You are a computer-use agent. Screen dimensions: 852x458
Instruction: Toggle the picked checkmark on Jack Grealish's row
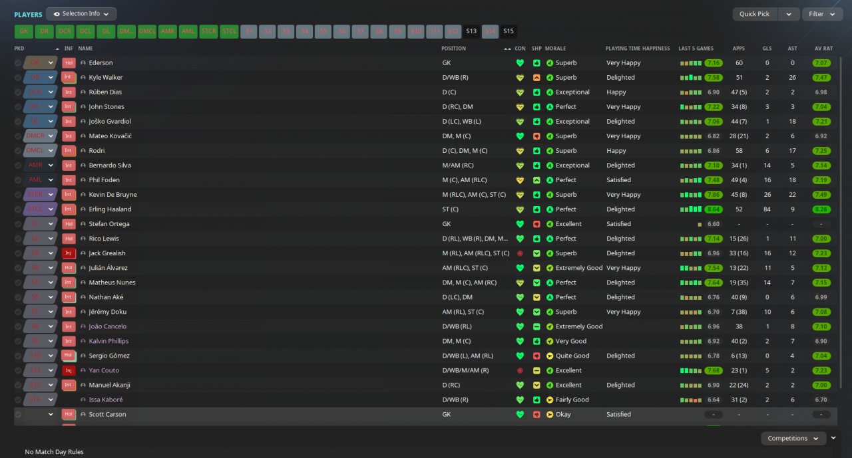pyautogui.click(x=18, y=253)
